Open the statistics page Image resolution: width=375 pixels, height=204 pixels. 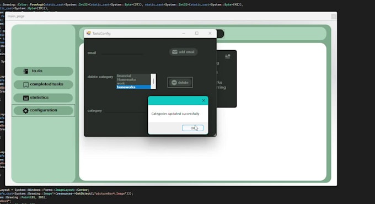coord(43,98)
